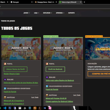Click Perfil de Bedrock button

pyautogui.click(x=55, y=69)
